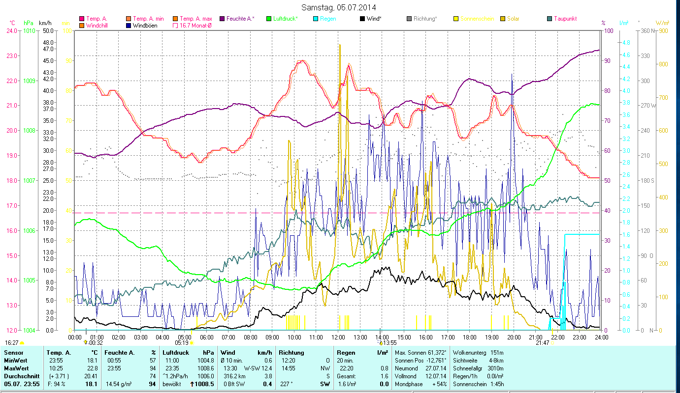Viewport: 680px width, 393px height.
Task: Click the Max. Sonnen 61,372° entry
Action: pyautogui.click(x=421, y=353)
